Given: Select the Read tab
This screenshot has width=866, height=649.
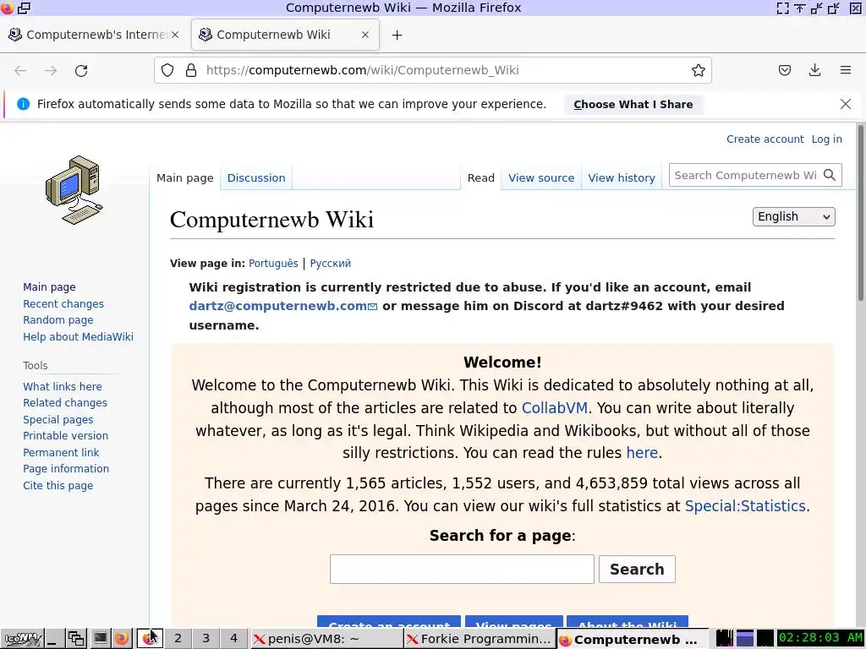Looking at the screenshot, I should coord(480,177).
